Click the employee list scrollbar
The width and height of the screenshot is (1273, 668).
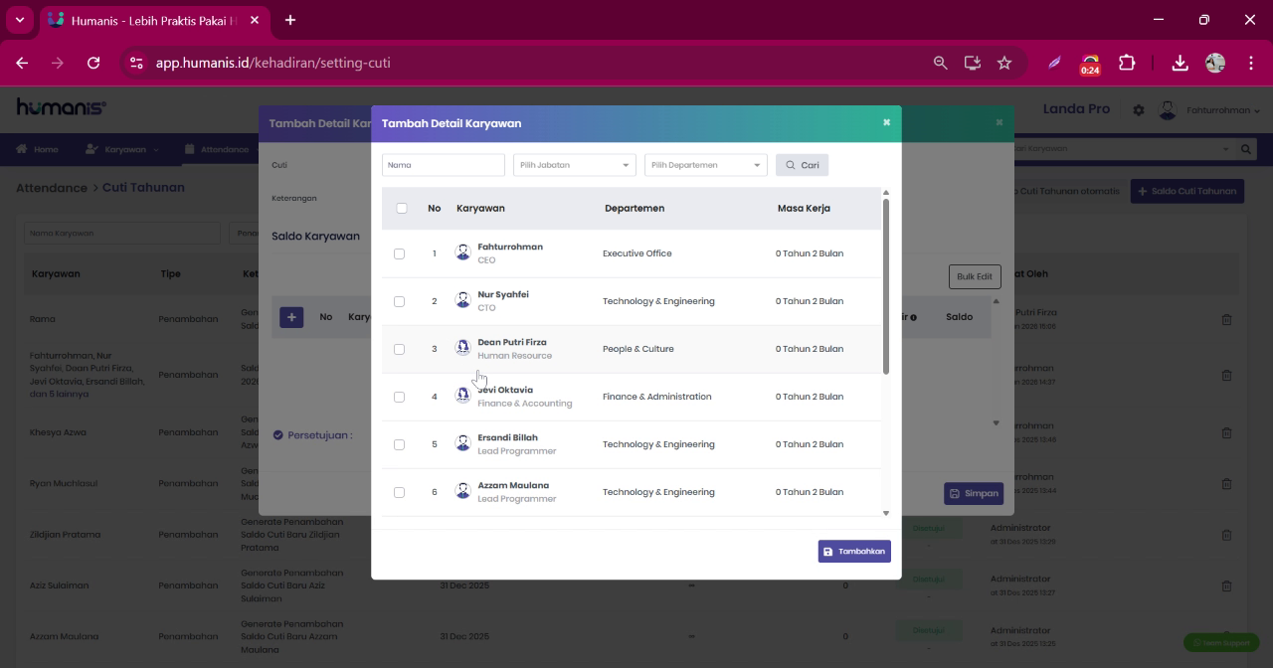[x=885, y=286]
